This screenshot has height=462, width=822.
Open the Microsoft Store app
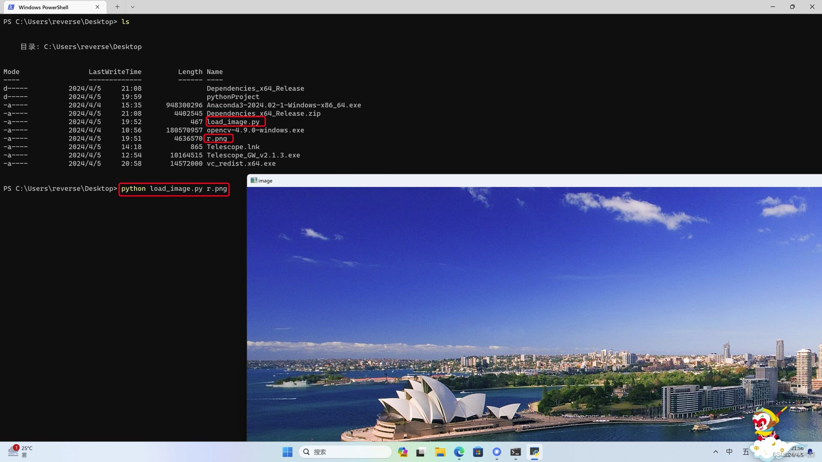tap(478, 452)
